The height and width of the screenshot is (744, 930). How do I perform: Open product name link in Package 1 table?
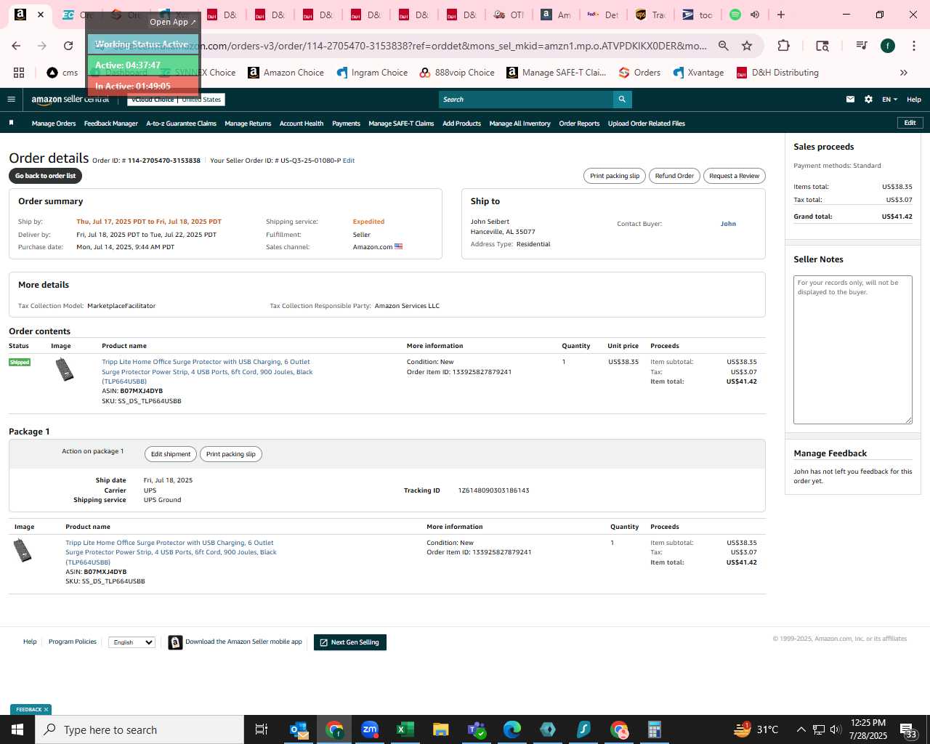click(x=171, y=552)
